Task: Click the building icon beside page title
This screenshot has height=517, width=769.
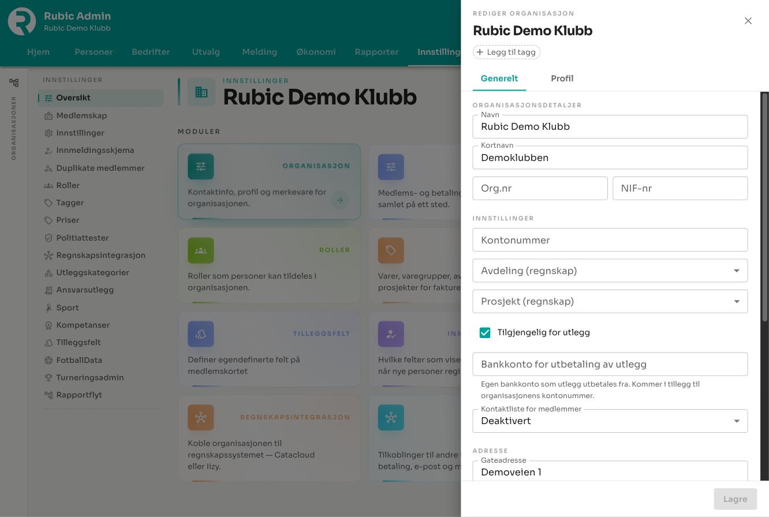Action: 201,92
